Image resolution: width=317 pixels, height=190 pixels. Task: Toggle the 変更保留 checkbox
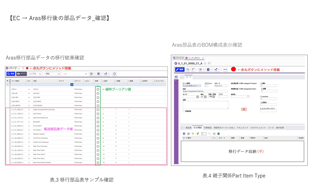pyautogui.click(x=183, y=111)
